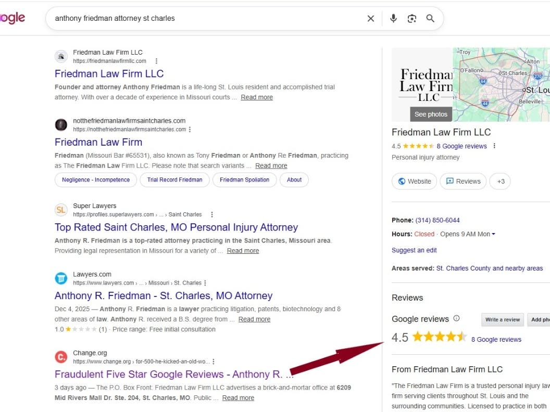Click the Website button in knowledge panel
The width and height of the screenshot is (550, 412).
pos(414,181)
